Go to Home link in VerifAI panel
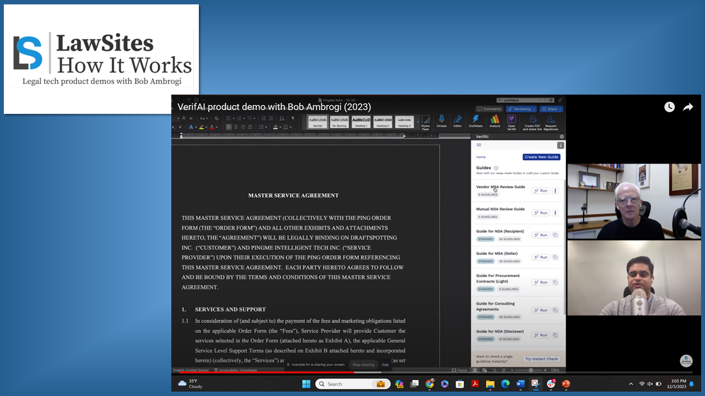705x396 pixels. tap(481, 157)
